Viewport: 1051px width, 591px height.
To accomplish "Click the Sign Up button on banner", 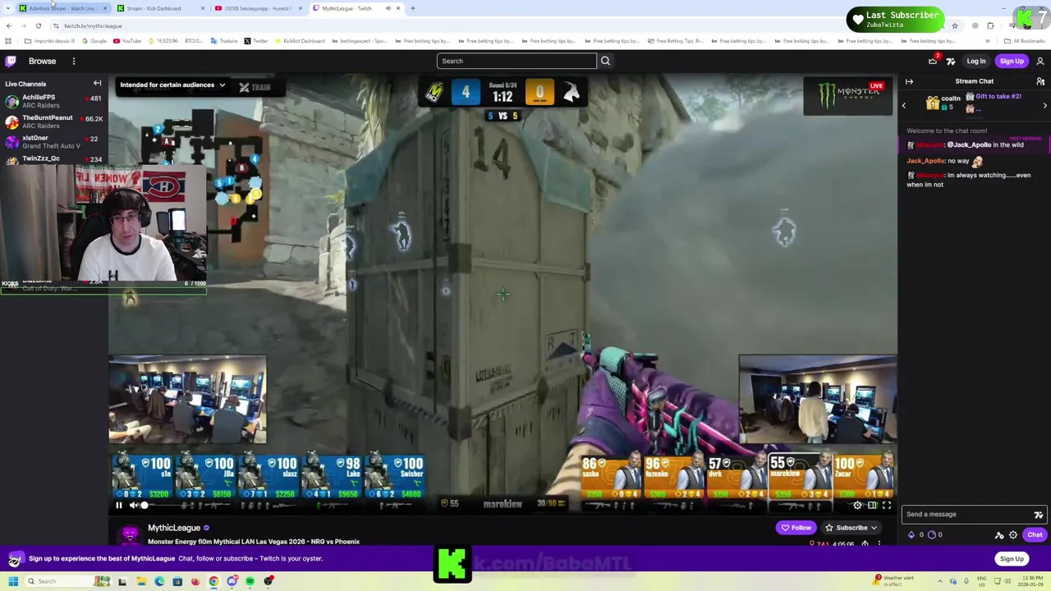I will (x=1012, y=559).
